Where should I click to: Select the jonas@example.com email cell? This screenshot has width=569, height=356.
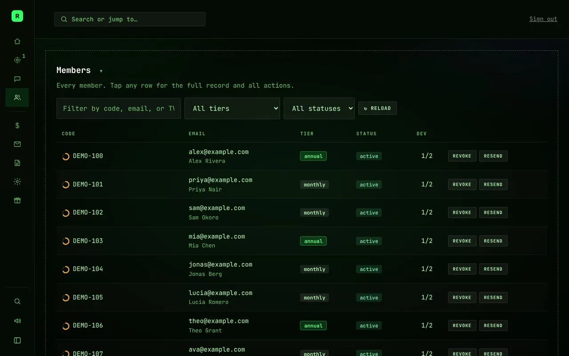(220, 264)
